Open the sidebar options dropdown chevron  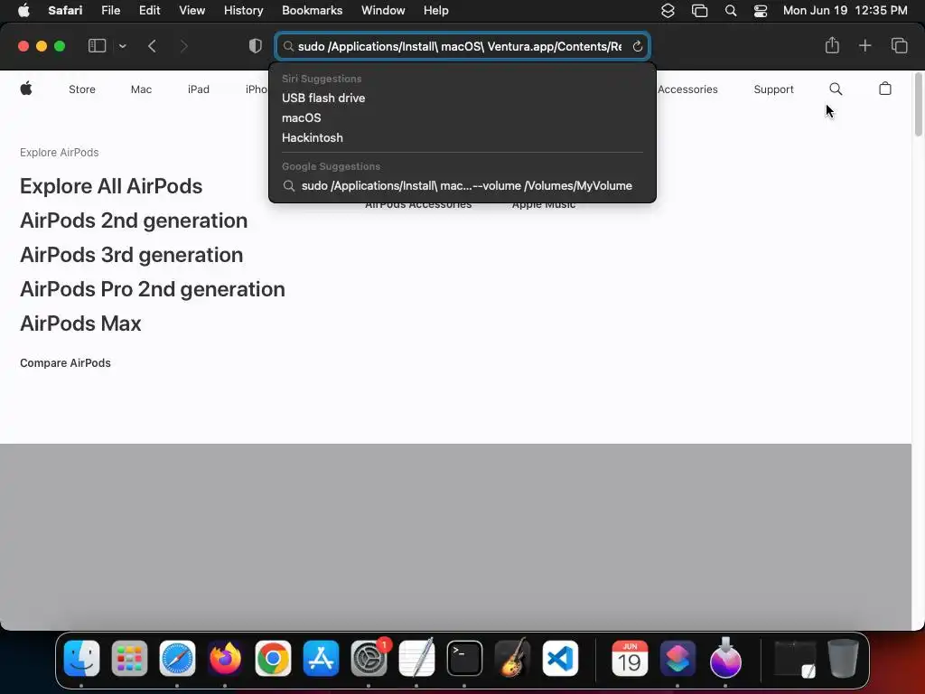click(x=122, y=46)
